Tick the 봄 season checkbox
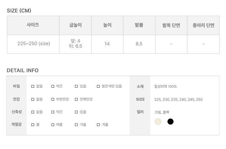The image size is (226, 149). [x=33, y=125]
